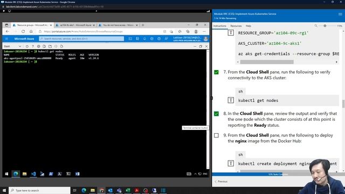Screen dimensions: 345x194
Task: Open Cloud Shell settings gear
Action: point(38,46)
